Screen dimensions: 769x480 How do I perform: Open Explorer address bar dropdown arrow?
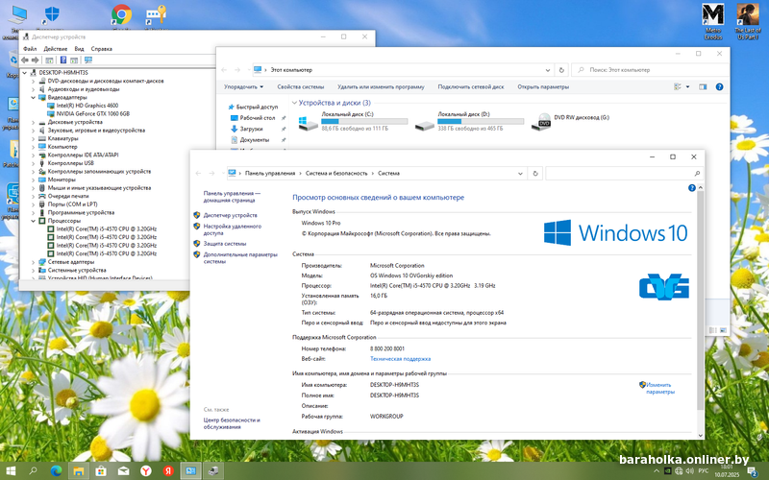[x=548, y=70]
